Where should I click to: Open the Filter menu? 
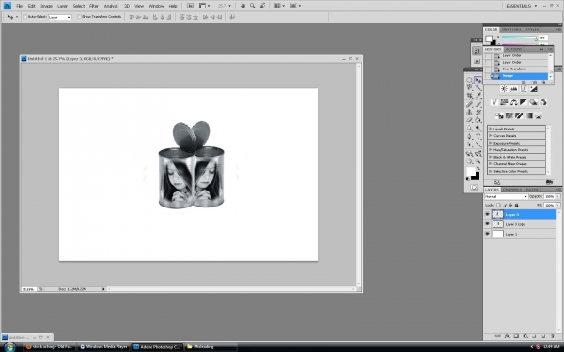tap(94, 6)
